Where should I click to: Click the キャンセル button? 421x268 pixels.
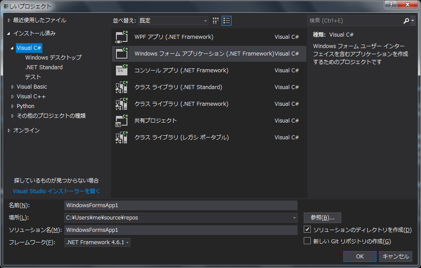pyautogui.click(x=395, y=257)
